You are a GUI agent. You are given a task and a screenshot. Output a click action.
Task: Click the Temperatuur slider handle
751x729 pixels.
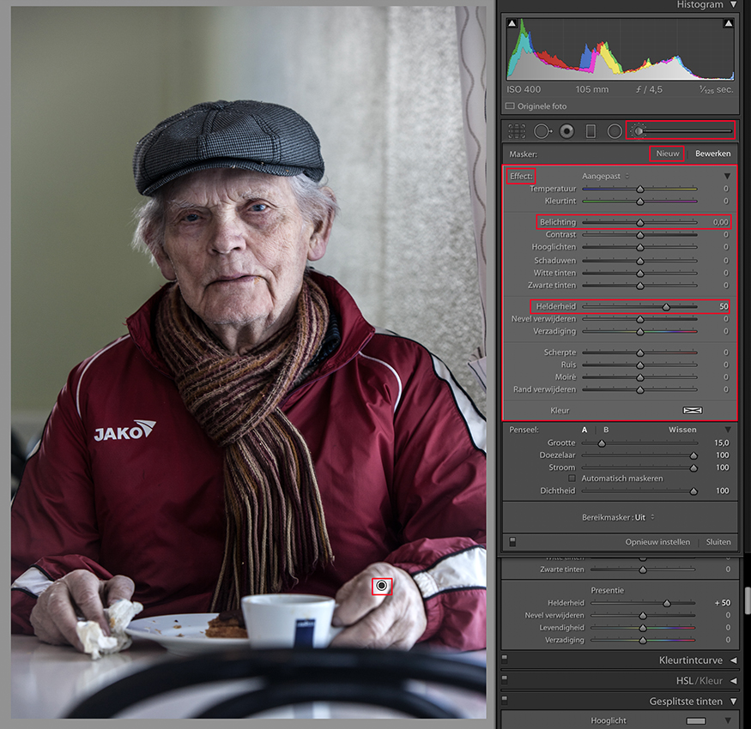pos(640,189)
